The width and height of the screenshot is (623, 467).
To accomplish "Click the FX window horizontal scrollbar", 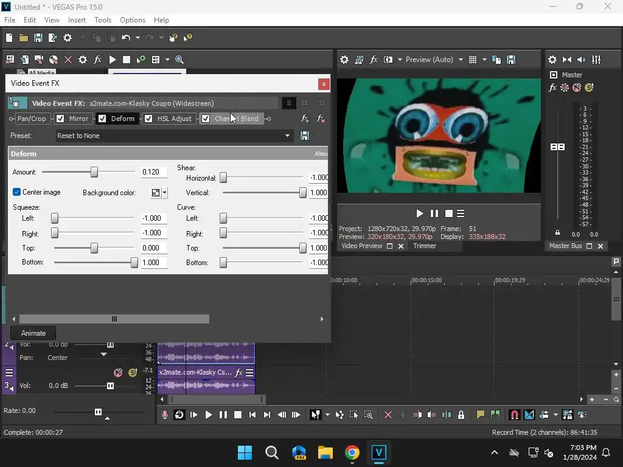I will (x=114, y=319).
